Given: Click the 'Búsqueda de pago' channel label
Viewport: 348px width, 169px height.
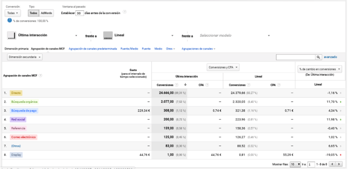Looking at the screenshot, I should pos(24,111).
